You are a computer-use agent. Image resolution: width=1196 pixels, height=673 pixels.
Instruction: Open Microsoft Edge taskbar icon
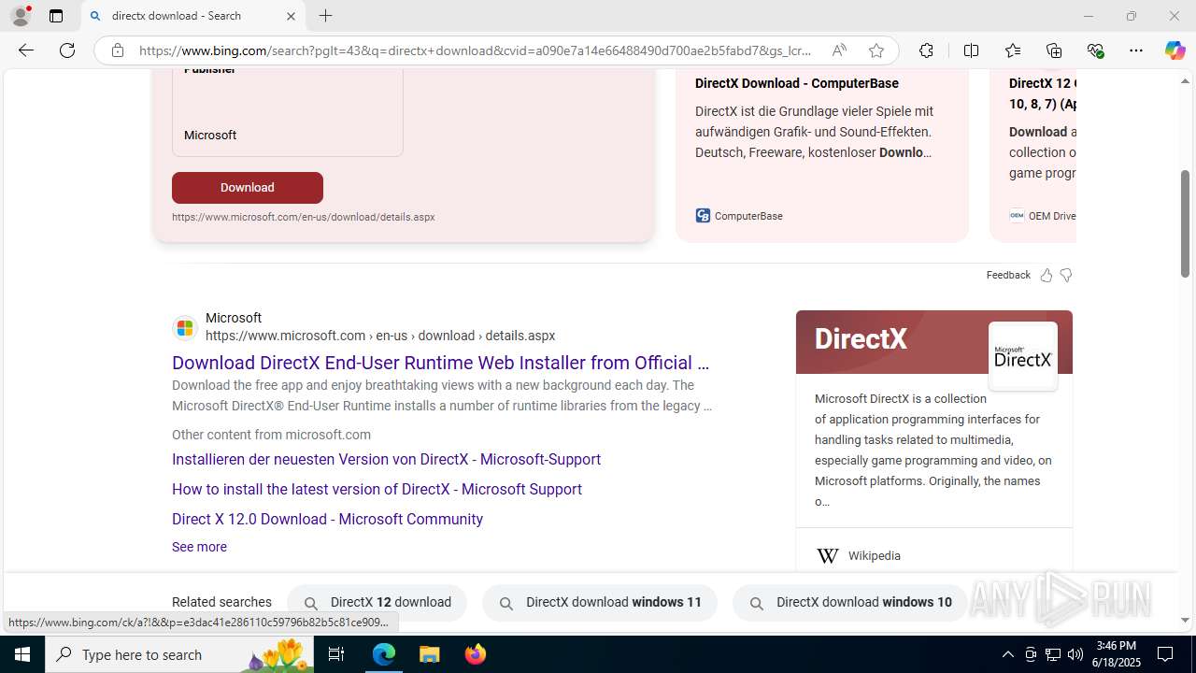coord(384,654)
